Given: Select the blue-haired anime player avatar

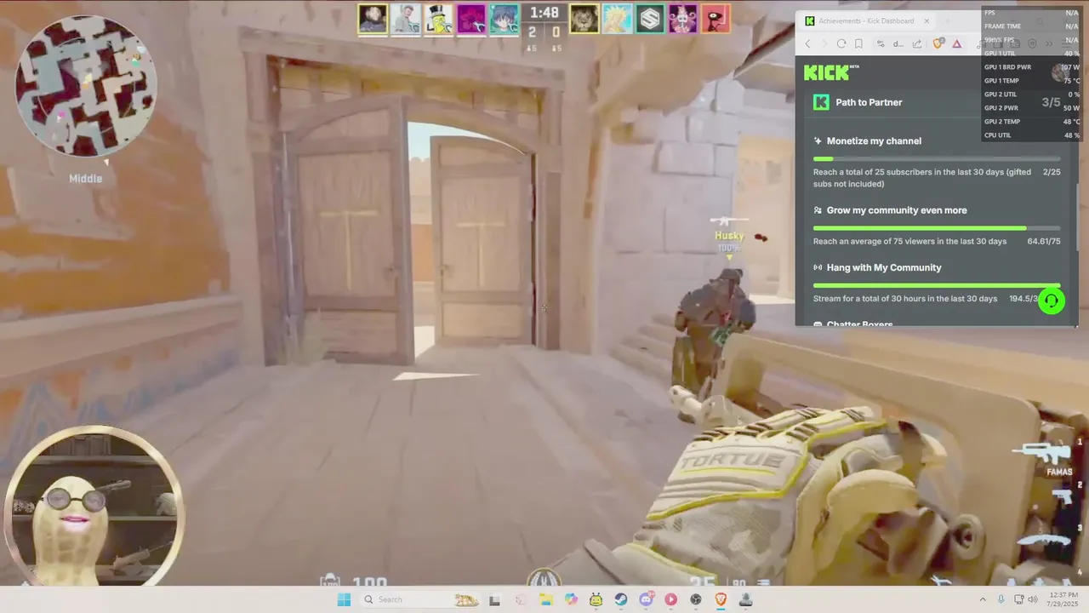Looking at the screenshot, I should (504, 19).
